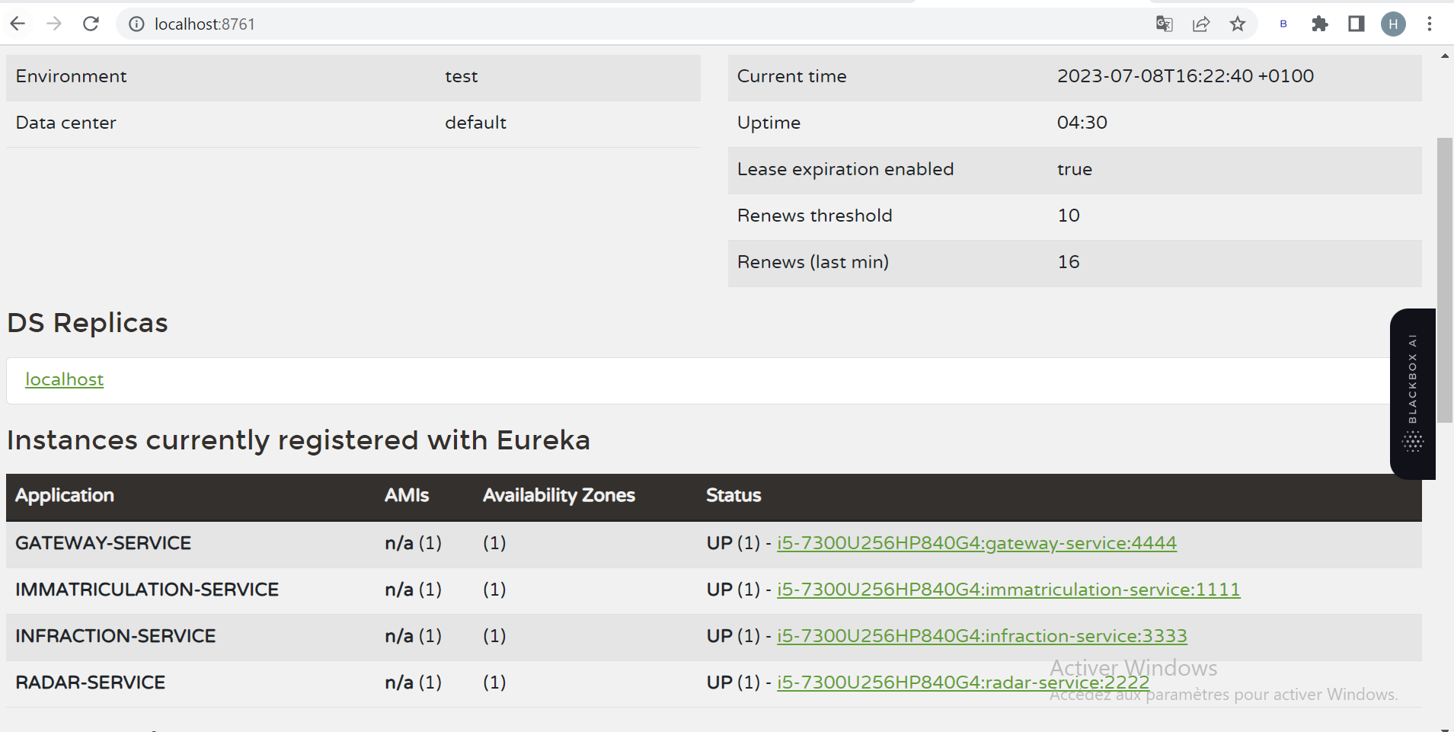Navigate back using the back arrow
Screen dimensions: 1454x732
pyautogui.click(x=18, y=24)
